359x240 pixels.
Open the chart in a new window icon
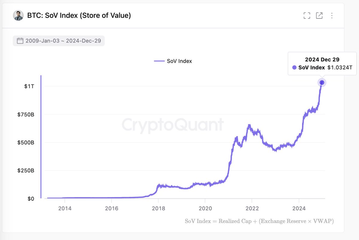pyautogui.click(x=319, y=16)
